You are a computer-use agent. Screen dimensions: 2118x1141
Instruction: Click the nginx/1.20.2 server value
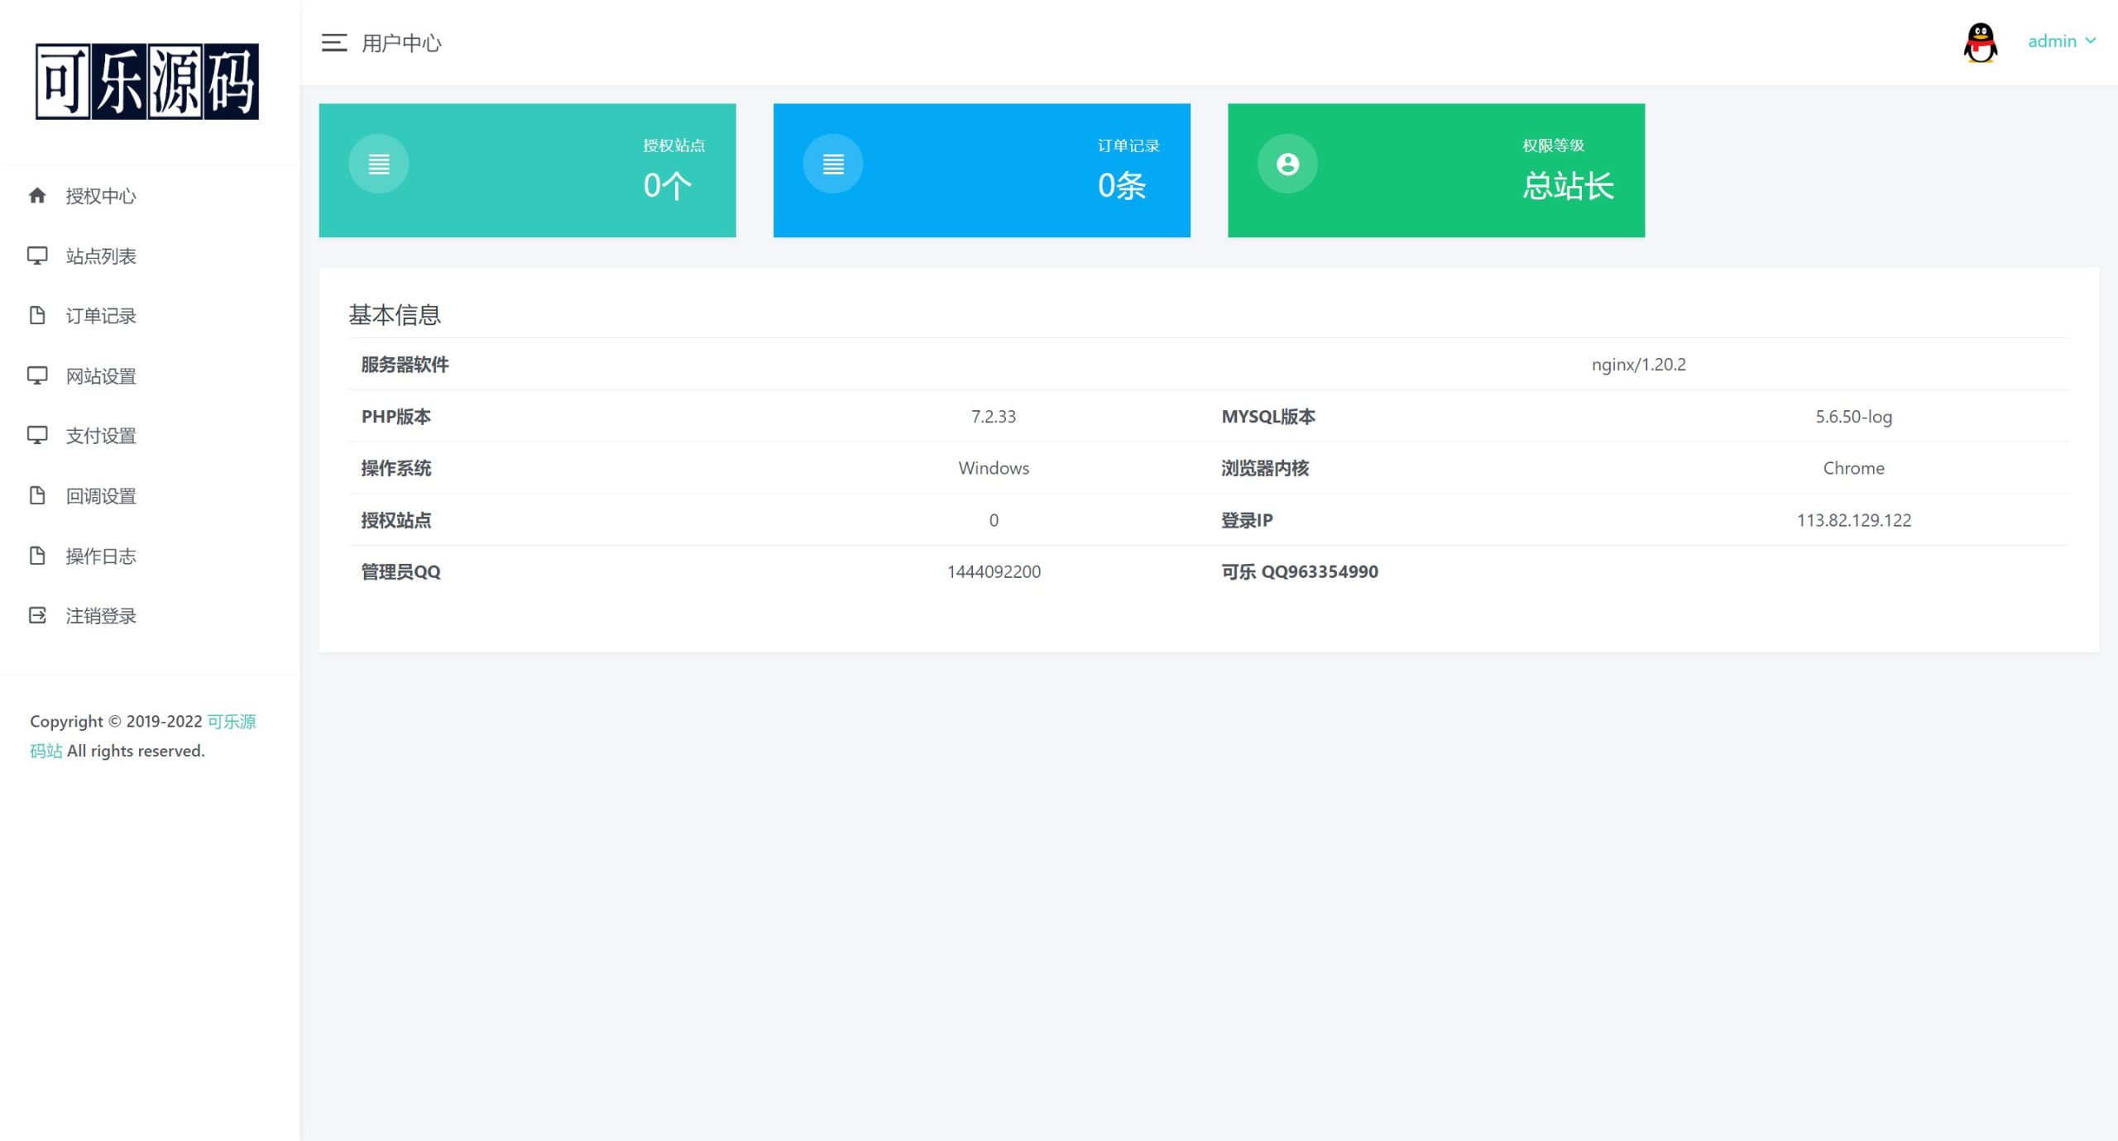(1638, 364)
